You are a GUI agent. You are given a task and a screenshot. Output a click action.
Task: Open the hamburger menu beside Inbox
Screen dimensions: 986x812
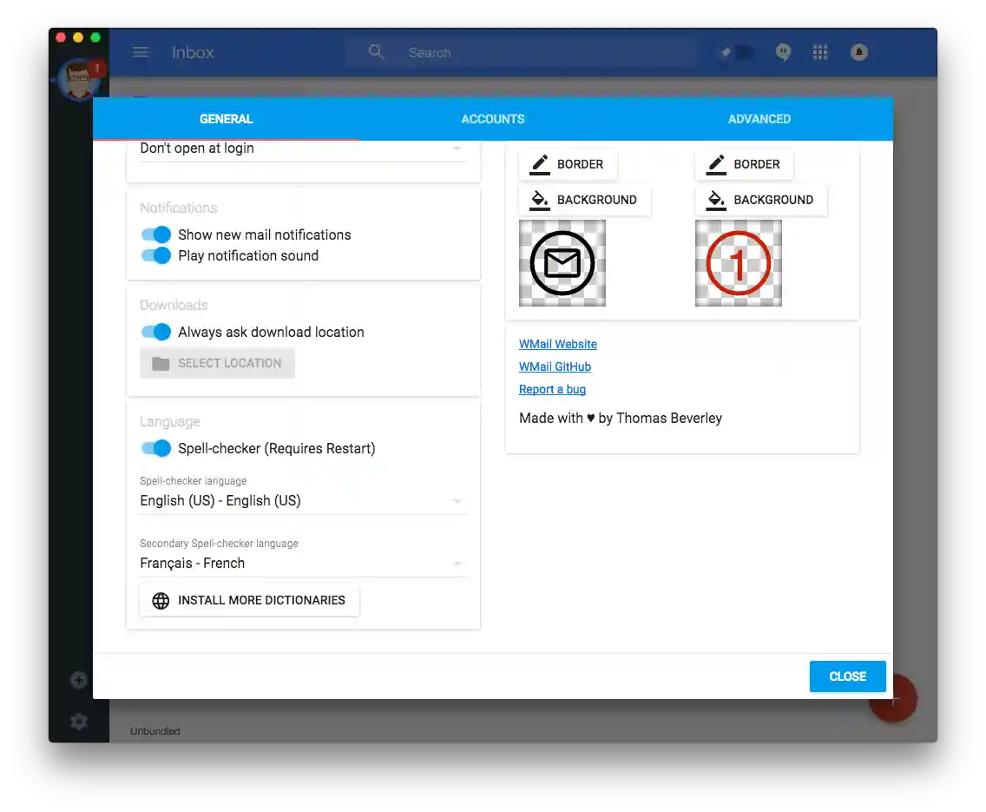tap(141, 52)
